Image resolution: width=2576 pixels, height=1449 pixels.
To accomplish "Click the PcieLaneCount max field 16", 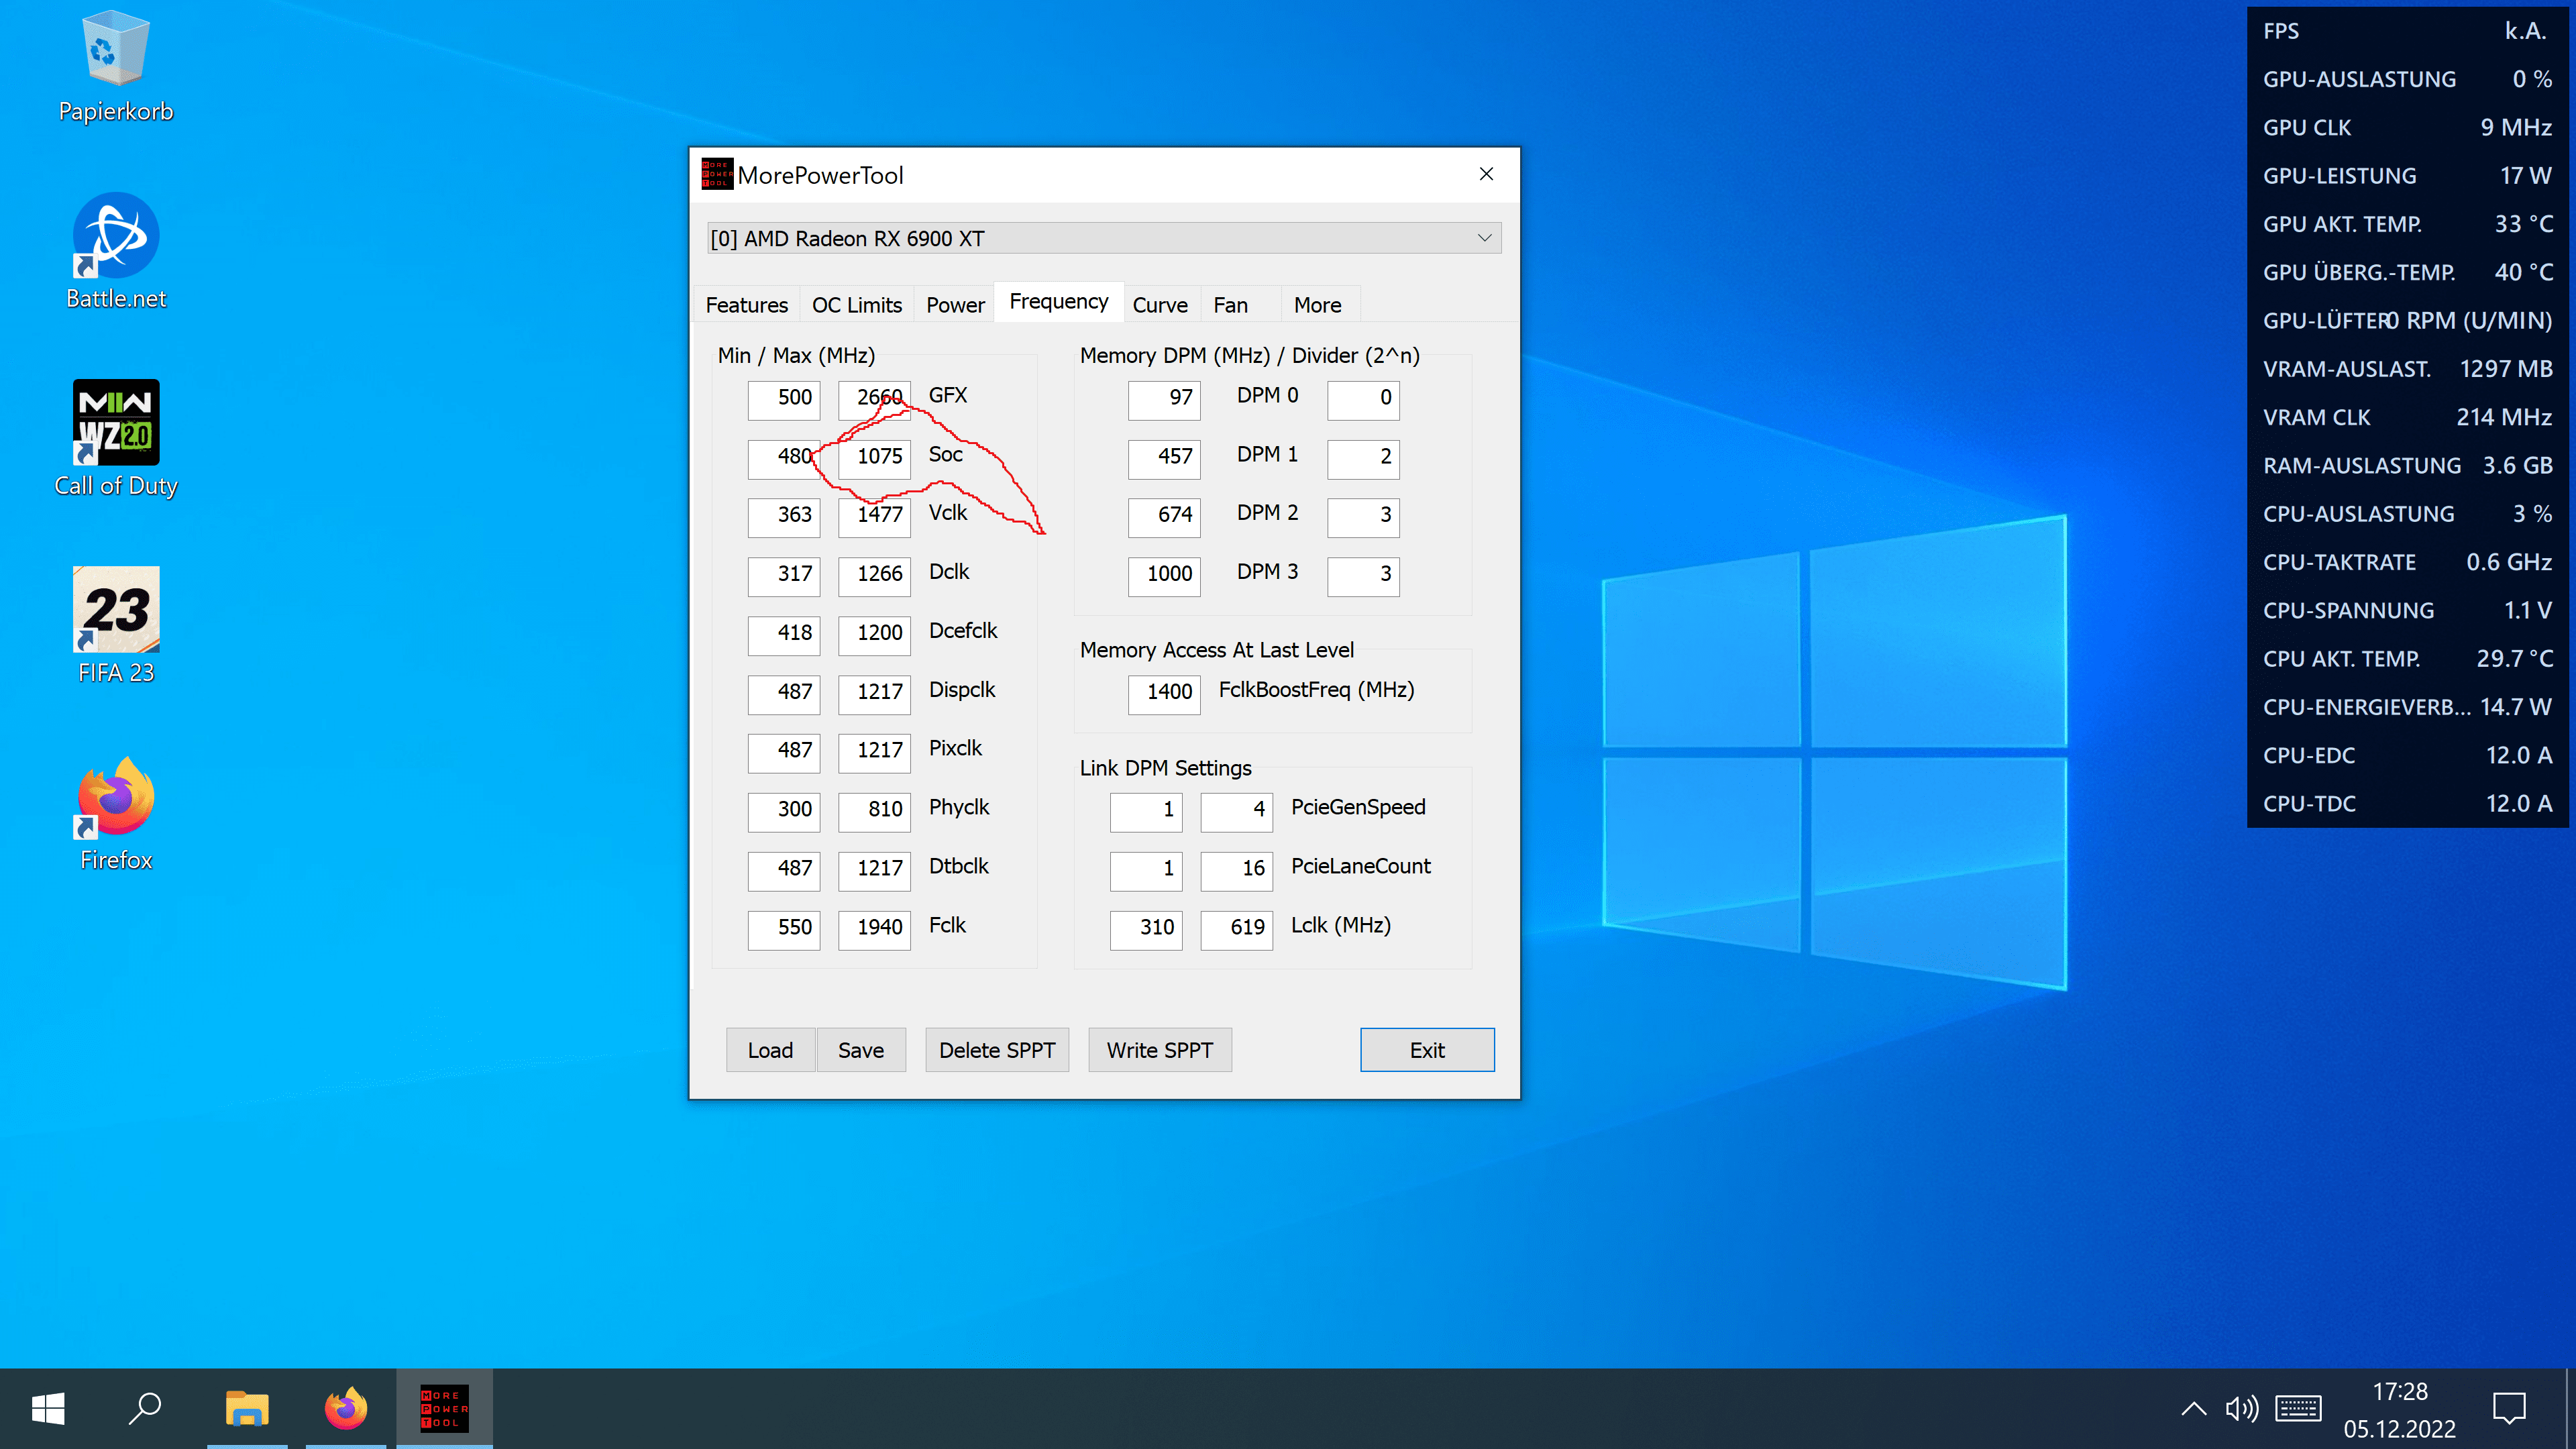I will click(1236, 870).
